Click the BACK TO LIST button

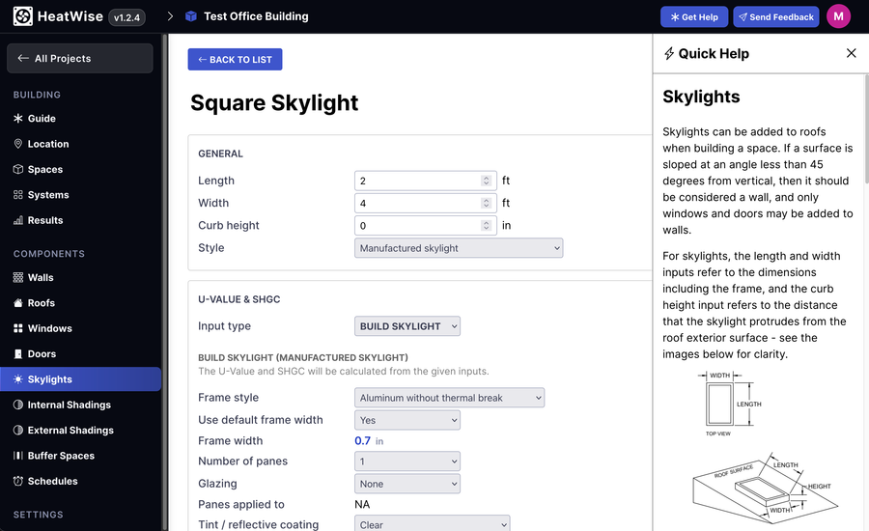[x=235, y=59]
